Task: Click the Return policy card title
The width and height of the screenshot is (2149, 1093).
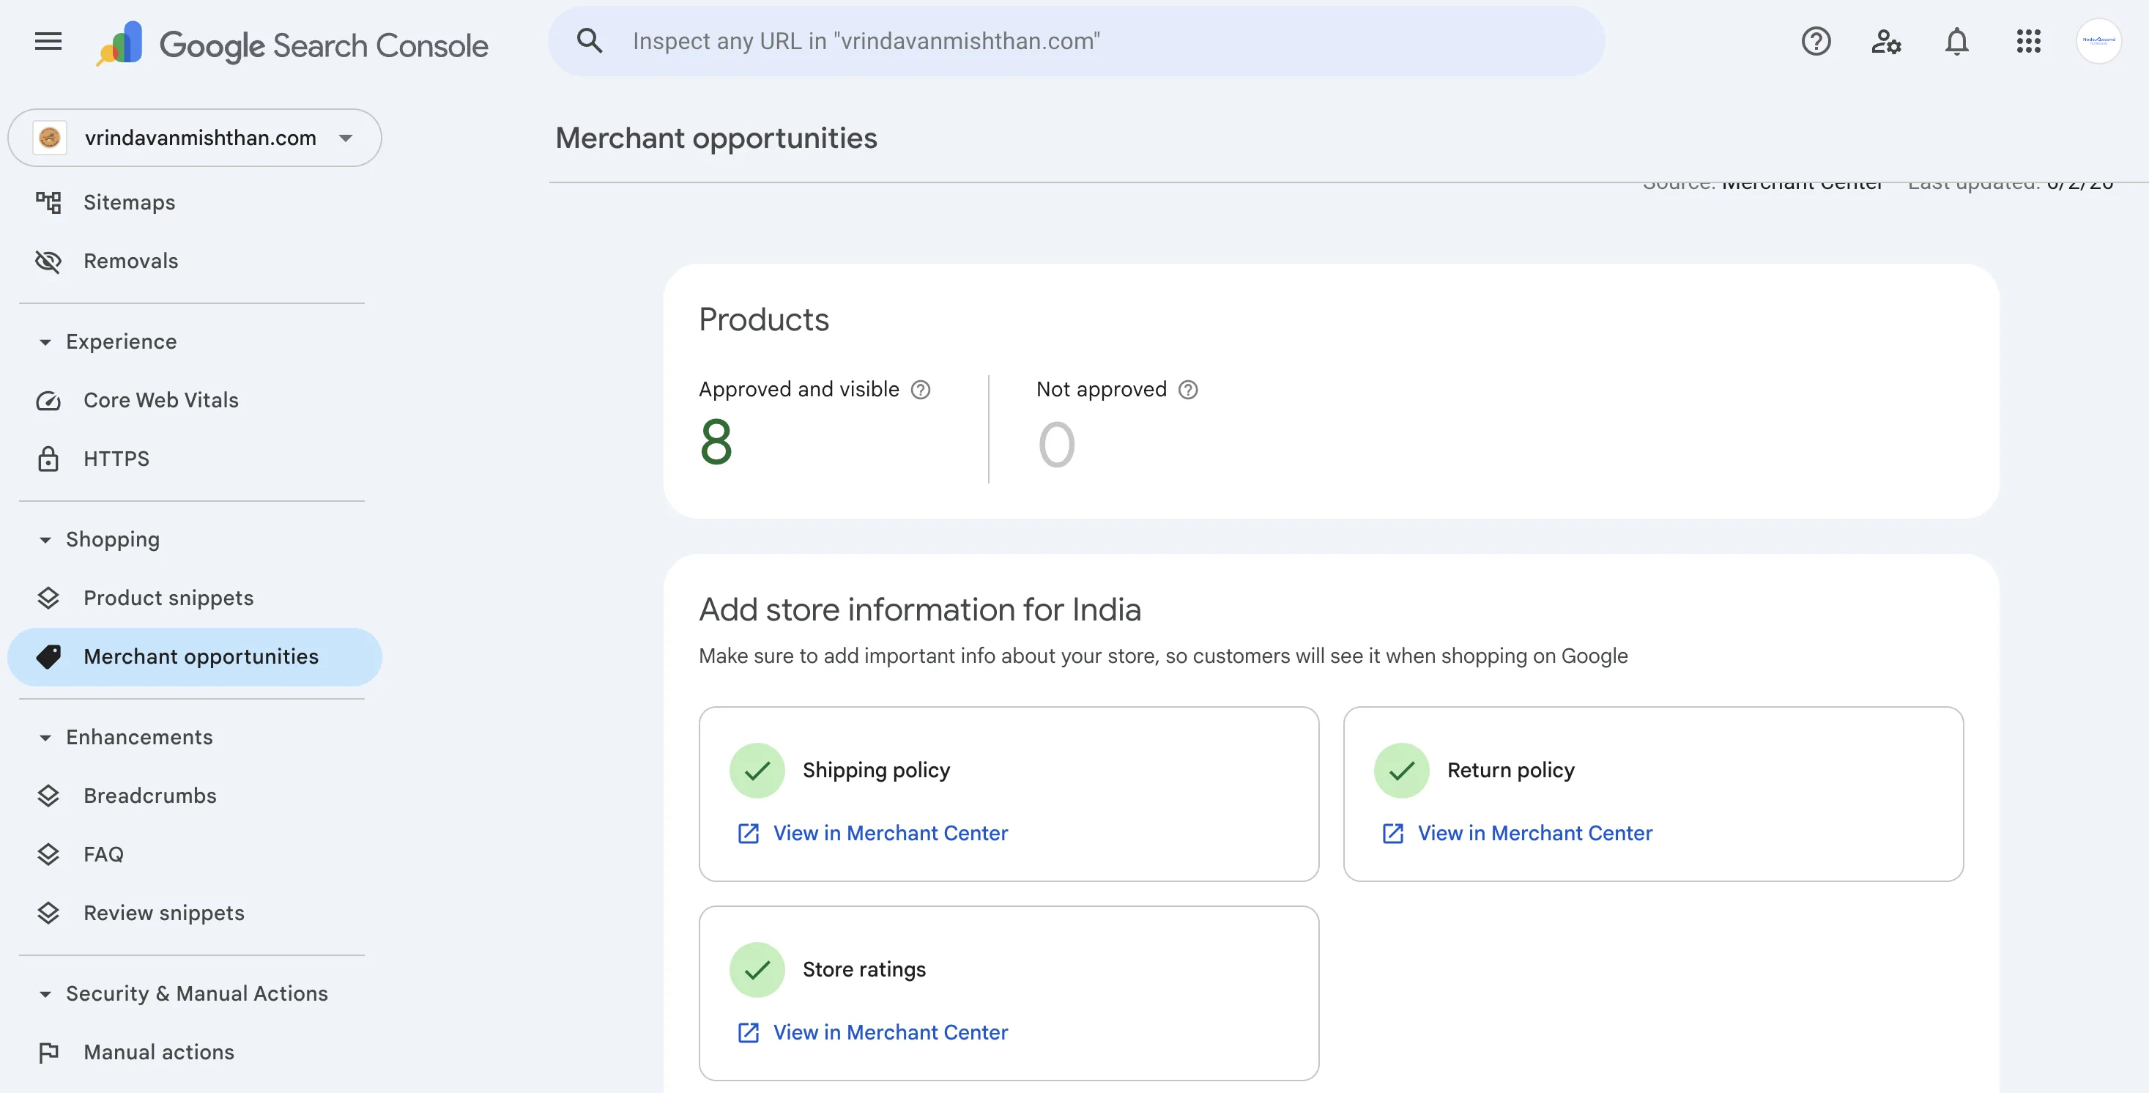Action: [1511, 770]
